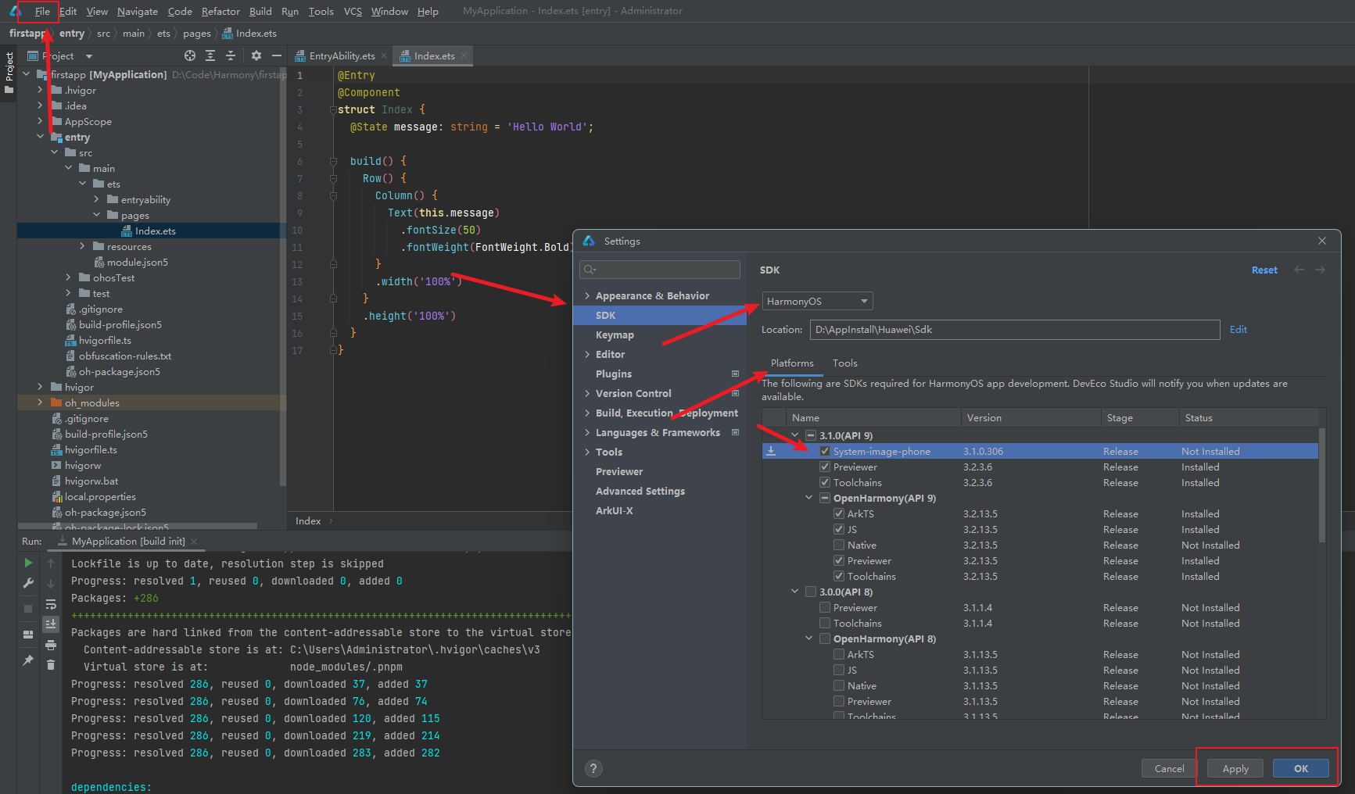Toggle ArkTS 3.2.13.5 checkbox

click(838, 513)
